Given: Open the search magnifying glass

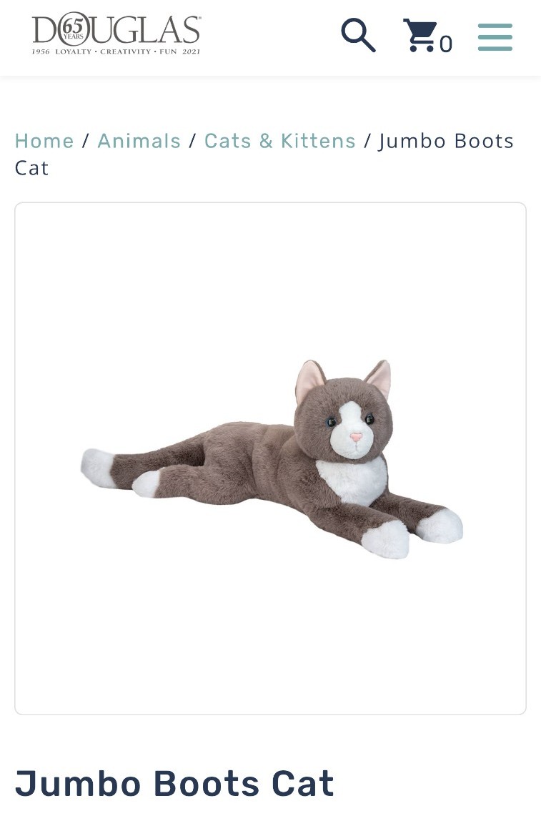Looking at the screenshot, I should click(358, 35).
